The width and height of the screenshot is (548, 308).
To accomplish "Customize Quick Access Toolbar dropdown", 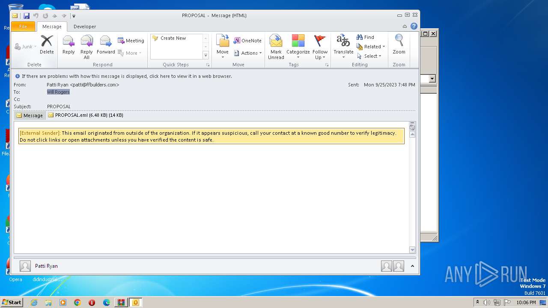I will (x=74, y=16).
